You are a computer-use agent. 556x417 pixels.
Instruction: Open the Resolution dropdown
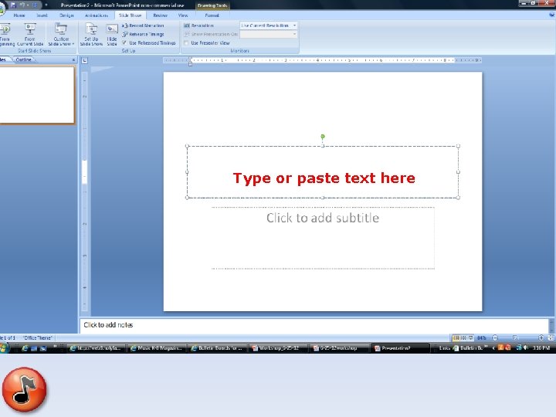tap(269, 25)
